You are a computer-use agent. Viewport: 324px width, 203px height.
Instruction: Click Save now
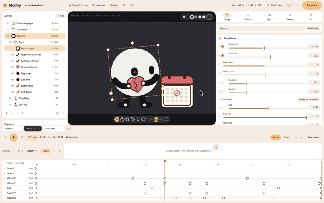[98, 5]
